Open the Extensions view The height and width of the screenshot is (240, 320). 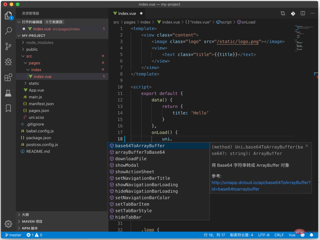coord(8,77)
